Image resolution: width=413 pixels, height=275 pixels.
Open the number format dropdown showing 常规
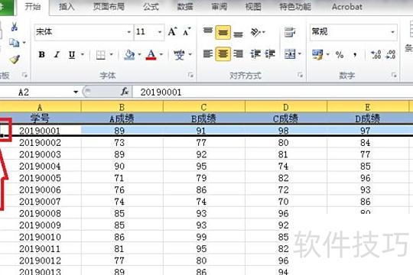[x=392, y=32]
